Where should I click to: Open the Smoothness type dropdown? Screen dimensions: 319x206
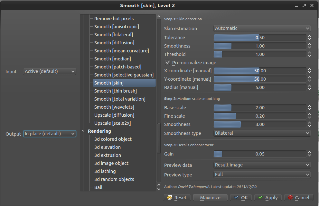click(x=262, y=133)
